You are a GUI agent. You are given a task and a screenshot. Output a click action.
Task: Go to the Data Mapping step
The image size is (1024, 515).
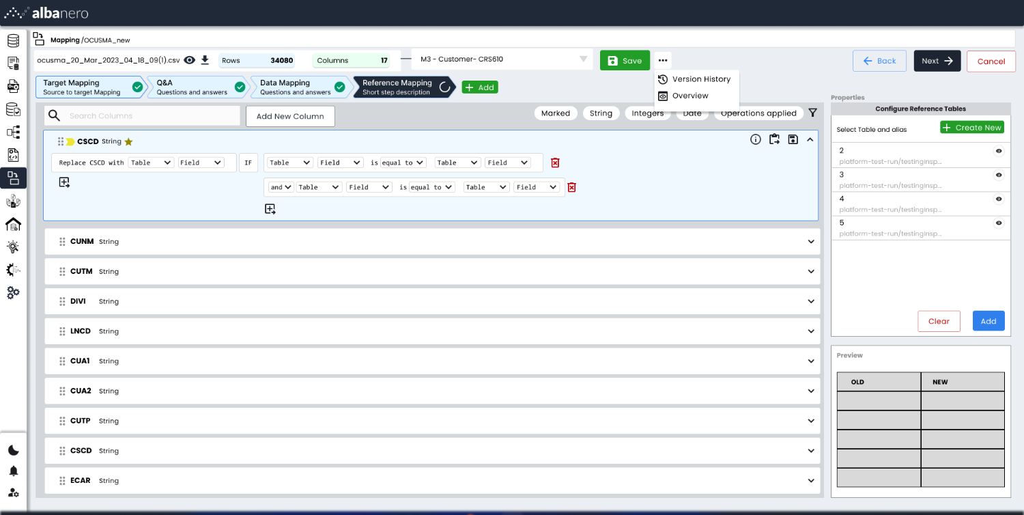tap(302, 87)
